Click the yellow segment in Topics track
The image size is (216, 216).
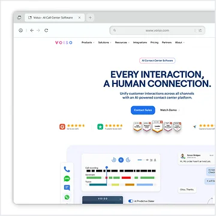coord(115,185)
